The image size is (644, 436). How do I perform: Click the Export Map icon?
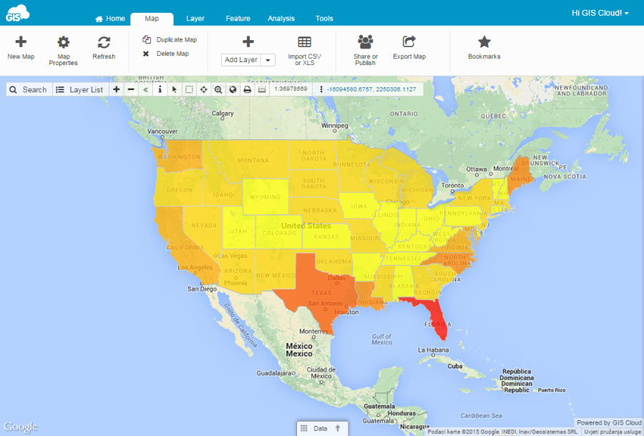click(x=409, y=41)
